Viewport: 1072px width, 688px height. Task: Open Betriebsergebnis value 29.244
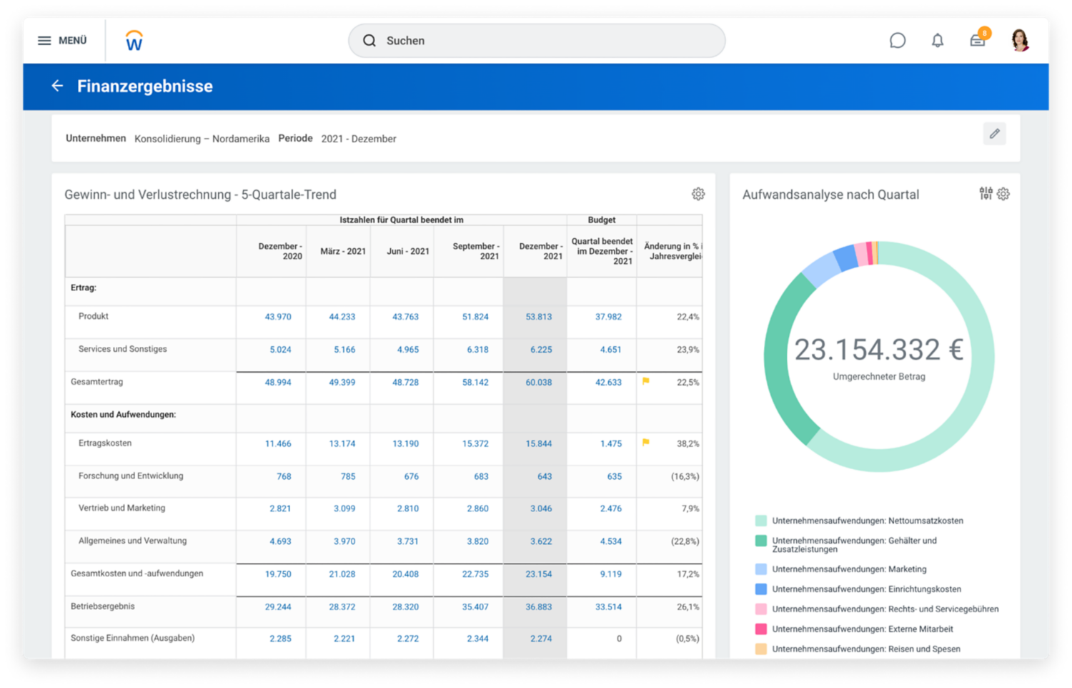(278, 607)
